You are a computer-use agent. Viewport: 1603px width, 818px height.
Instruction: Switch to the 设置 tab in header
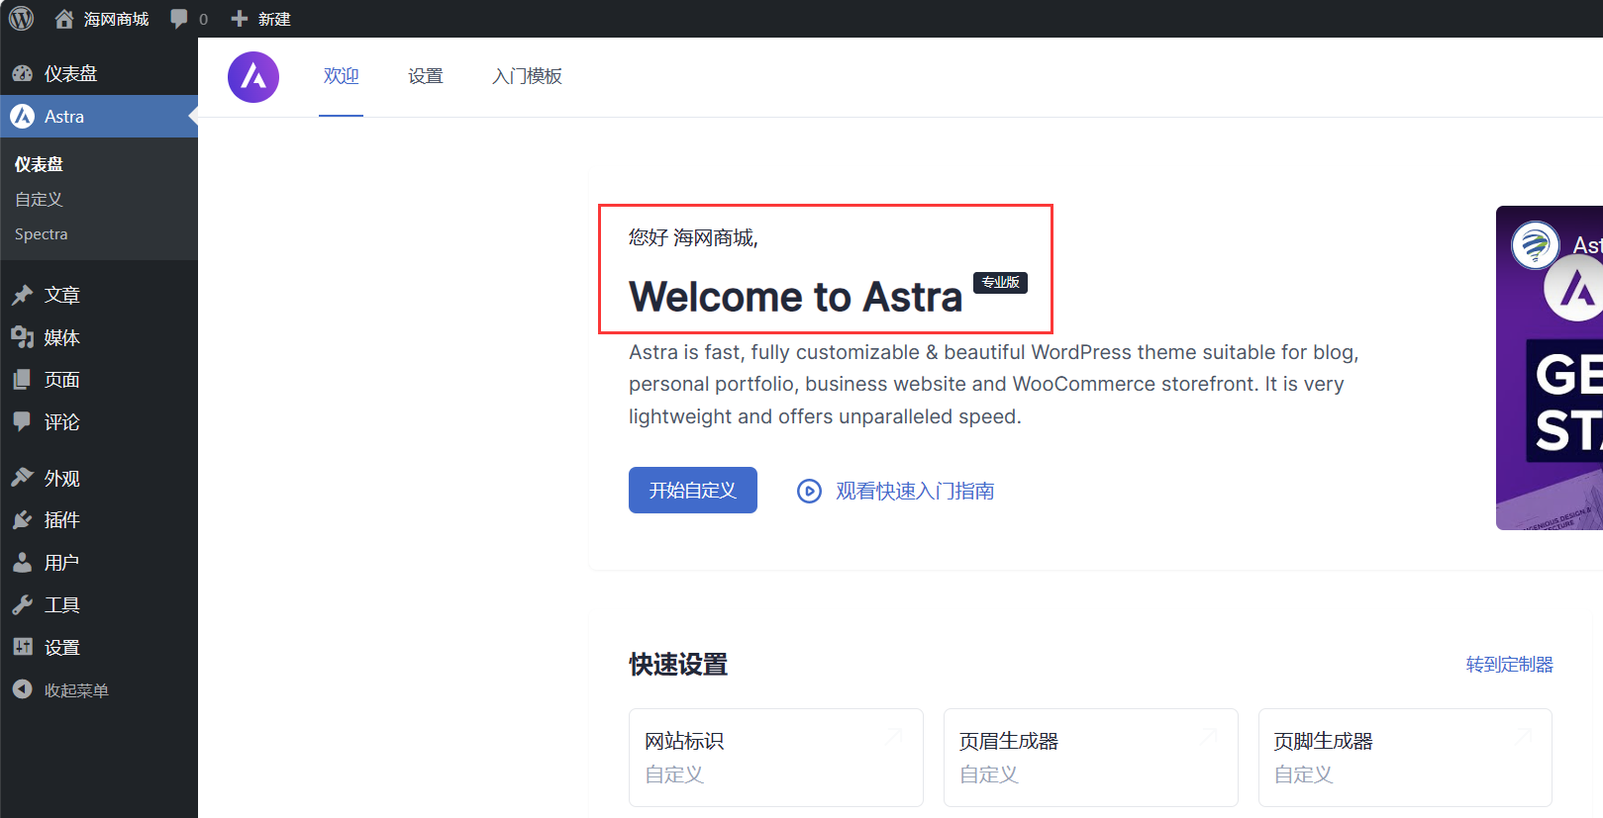(x=426, y=76)
